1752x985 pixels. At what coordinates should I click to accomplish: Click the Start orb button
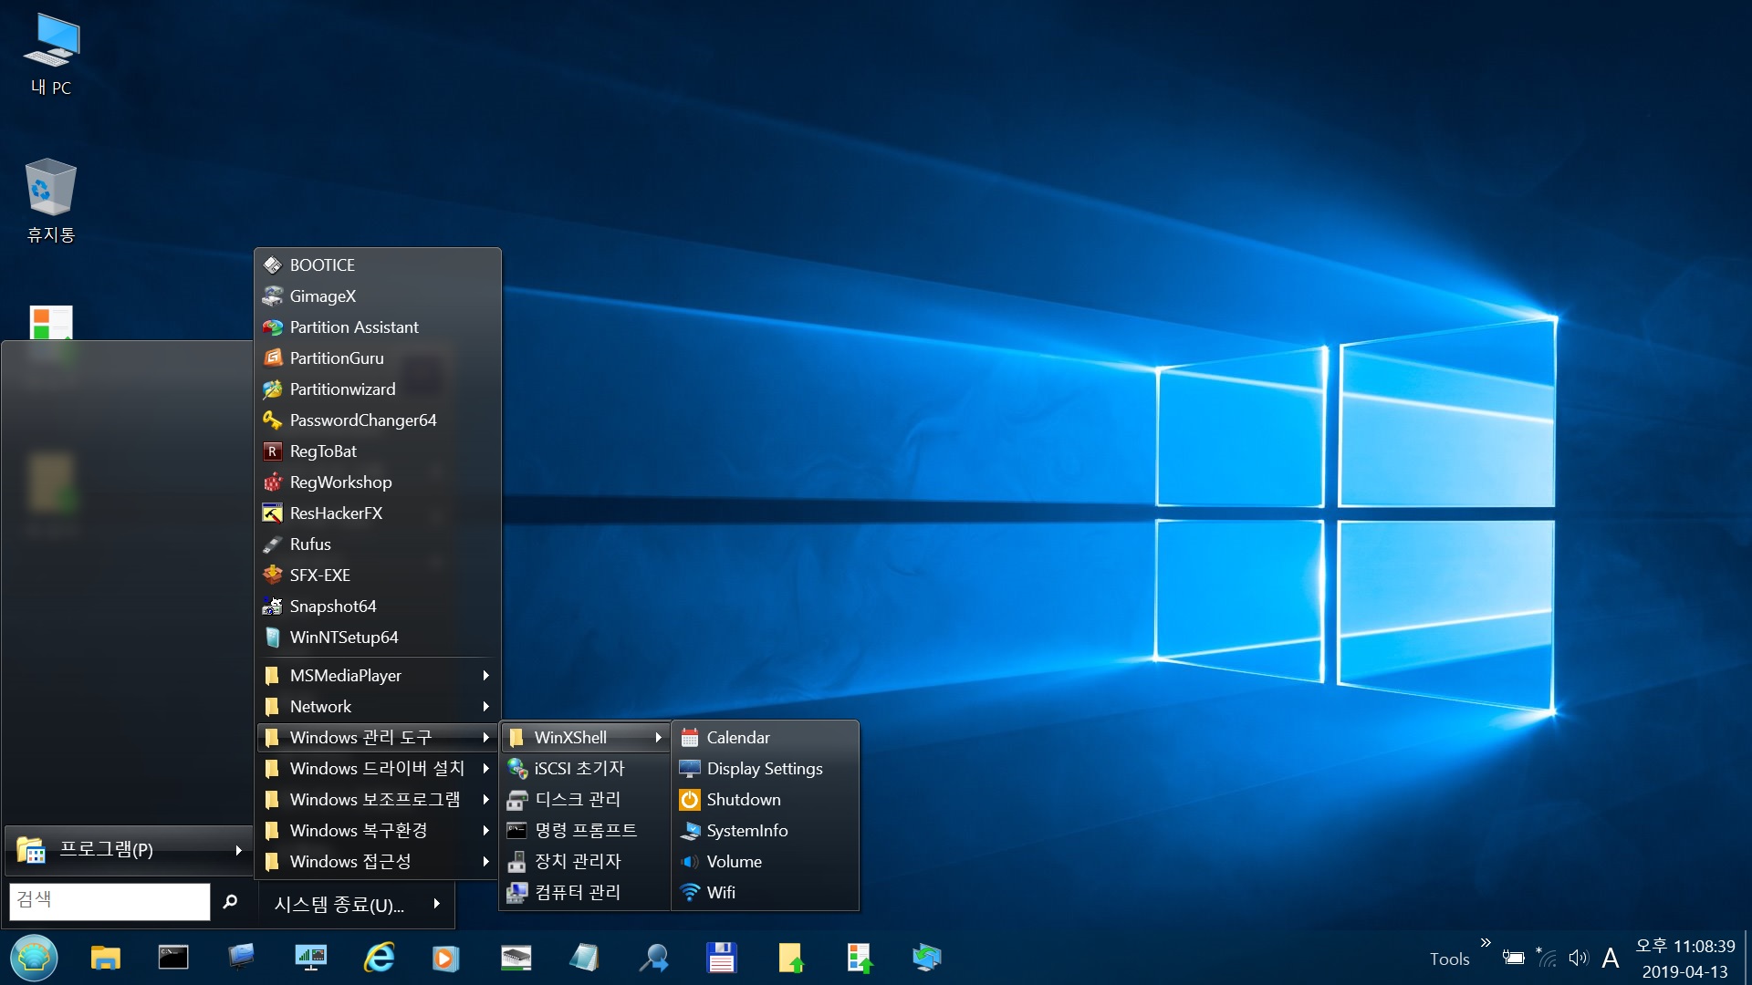(34, 958)
